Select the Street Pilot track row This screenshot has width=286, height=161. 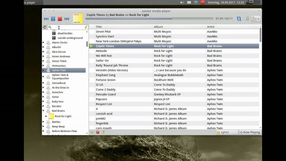pos(174,32)
